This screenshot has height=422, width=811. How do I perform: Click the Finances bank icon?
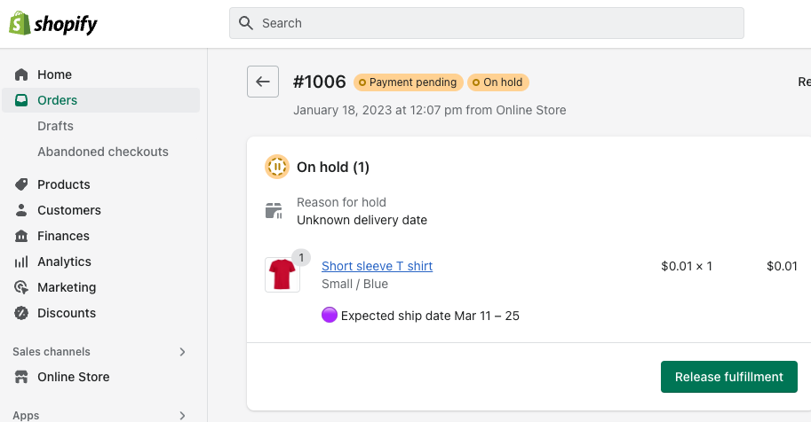[21, 236]
